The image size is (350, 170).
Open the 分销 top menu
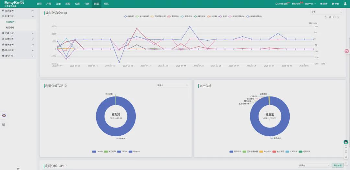(x=87, y=4)
